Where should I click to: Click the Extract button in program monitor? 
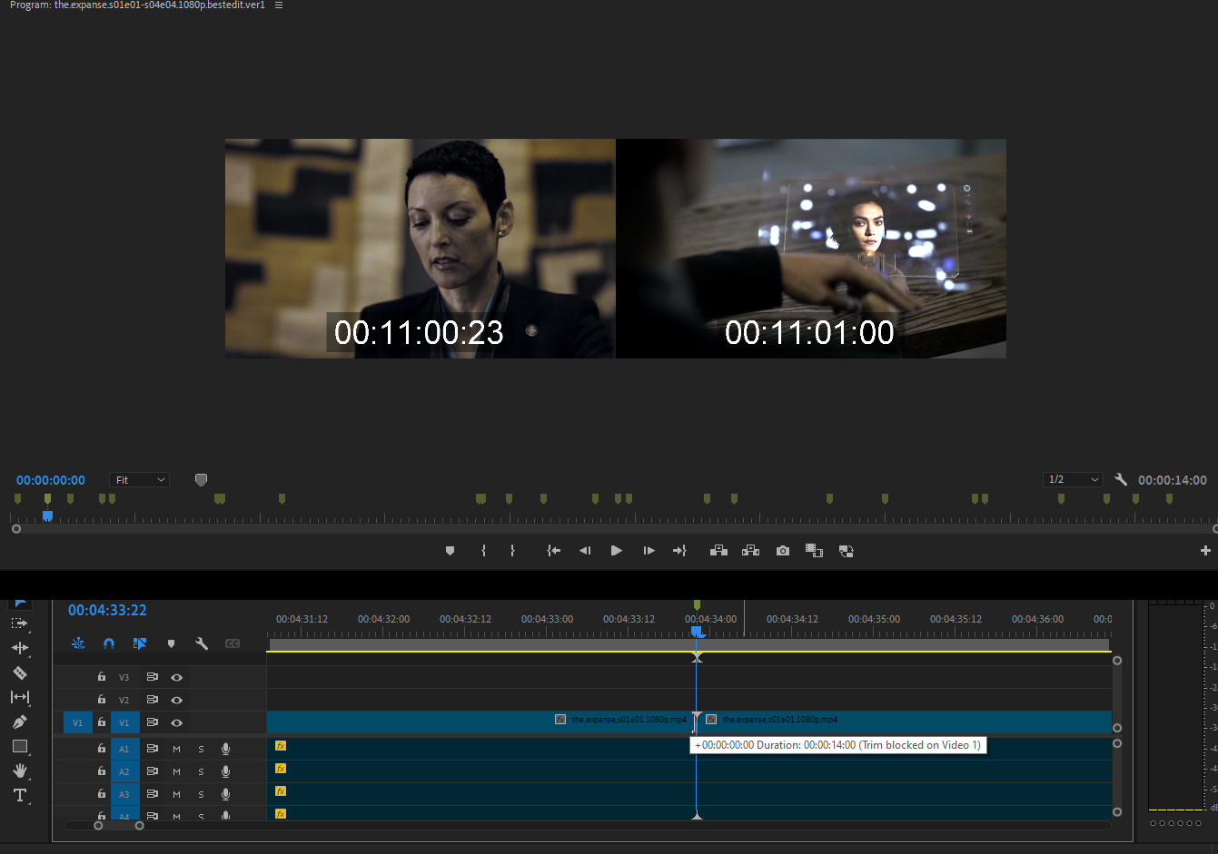pos(750,551)
